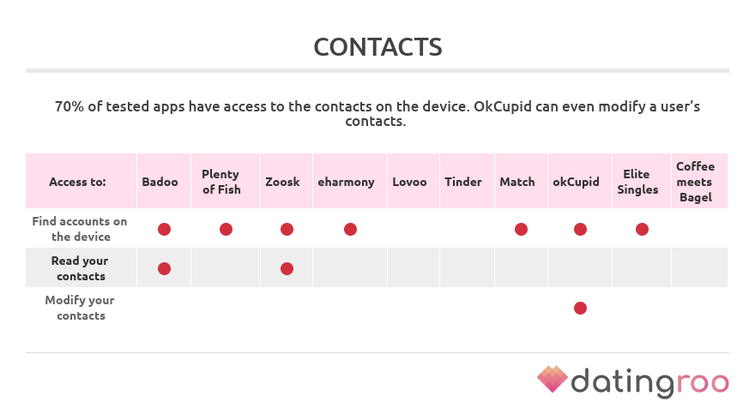Click the CONTACTS title heading
This screenshot has height=414, width=755.
point(378,47)
